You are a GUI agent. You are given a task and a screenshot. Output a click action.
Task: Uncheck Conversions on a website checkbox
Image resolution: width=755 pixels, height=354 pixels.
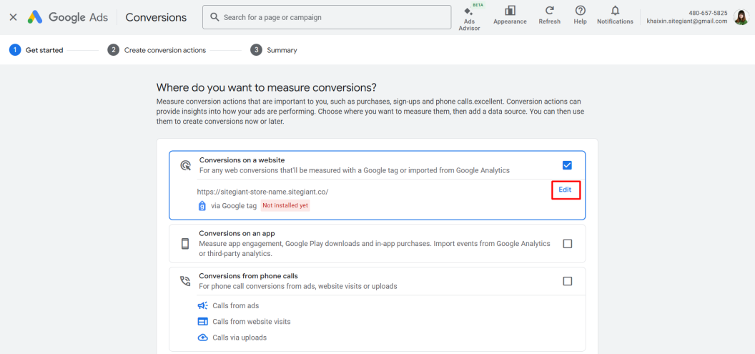tap(567, 165)
